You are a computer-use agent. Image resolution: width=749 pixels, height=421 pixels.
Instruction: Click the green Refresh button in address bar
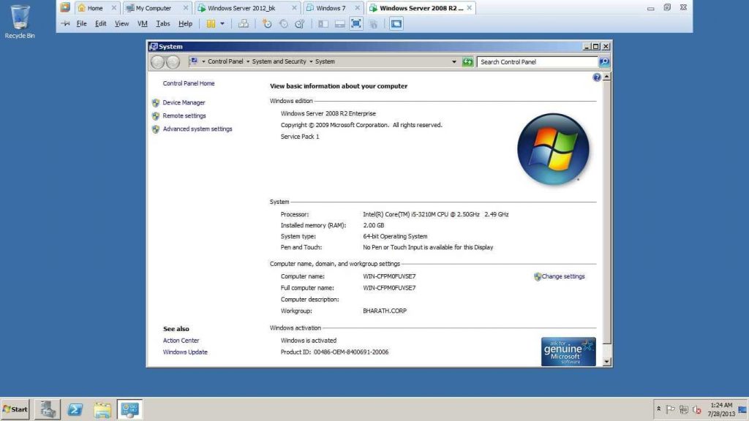point(467,61)
